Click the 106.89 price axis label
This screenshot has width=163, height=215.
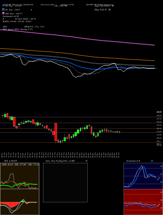tap(159, 138)
